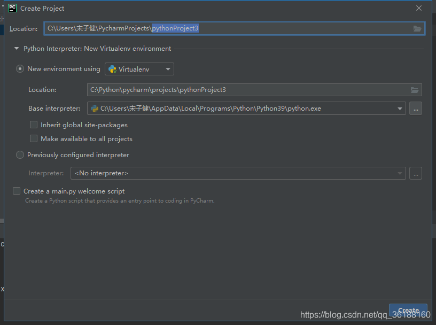Click the Base interpreter label
The image size is (436, 325).
[x=54, y=109]
